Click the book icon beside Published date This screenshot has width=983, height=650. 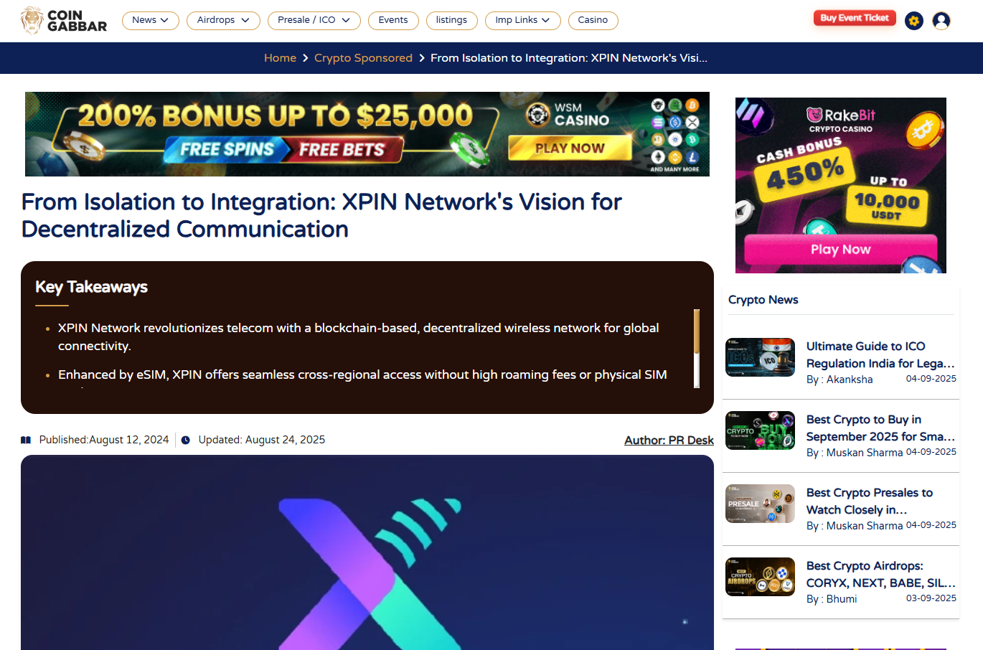pos(26,441)
